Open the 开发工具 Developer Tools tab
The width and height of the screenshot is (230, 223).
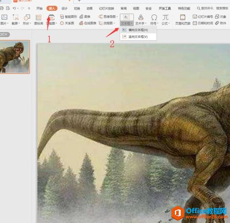pos(165,8)
